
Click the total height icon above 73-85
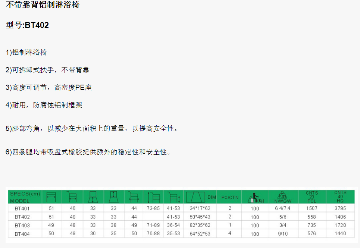coord(153,197)
